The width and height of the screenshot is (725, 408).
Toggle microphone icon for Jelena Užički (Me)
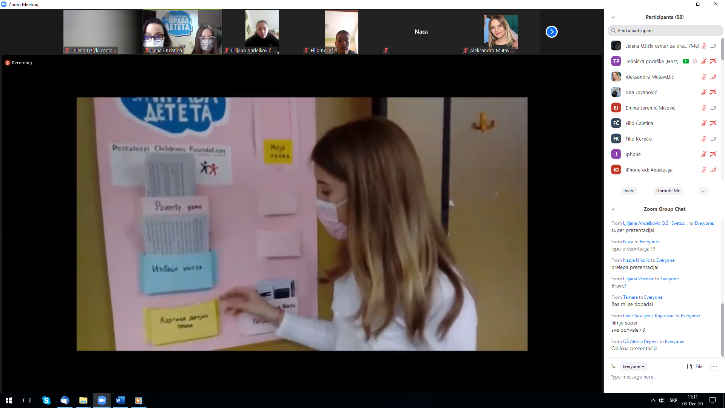point(704,46)
